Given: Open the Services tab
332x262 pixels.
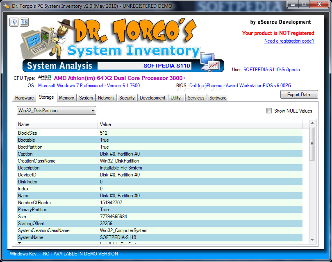Looking at the screenshot, I should point(196,98).
